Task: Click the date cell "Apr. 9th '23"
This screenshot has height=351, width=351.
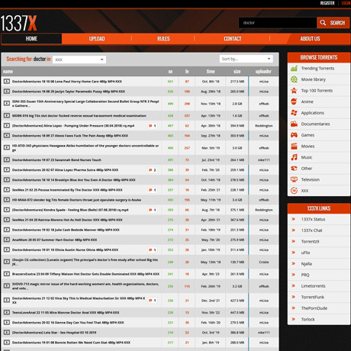Action: pyautogui.click(x=211, y=274)
